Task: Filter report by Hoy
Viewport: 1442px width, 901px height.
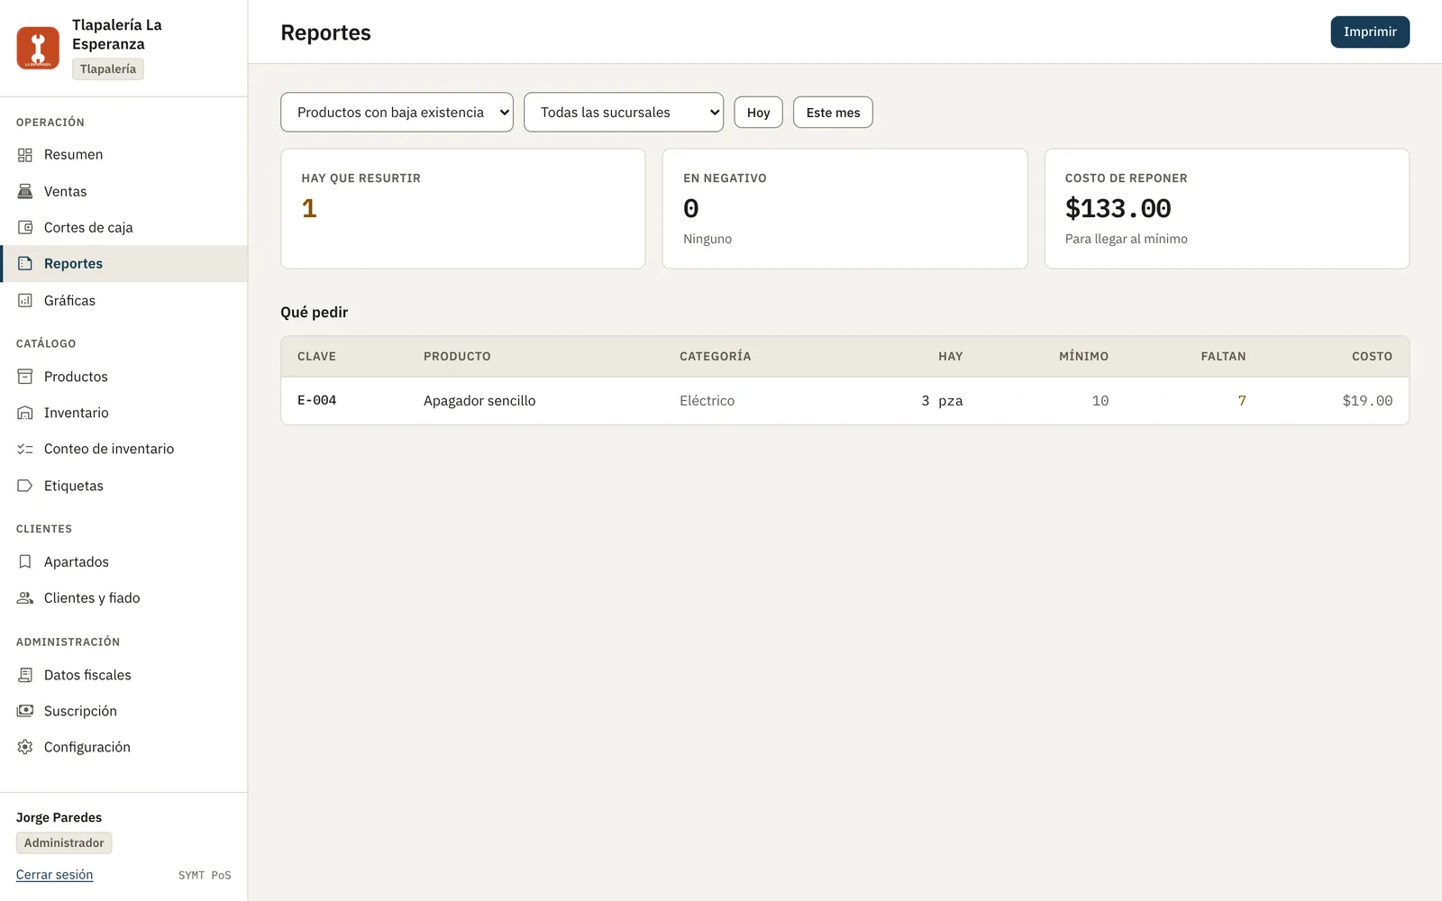Action: tap(758, 113)
